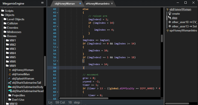Click the MM2 folder icon
The height and width of the screenshot is (105, 198).
[7, 44]
